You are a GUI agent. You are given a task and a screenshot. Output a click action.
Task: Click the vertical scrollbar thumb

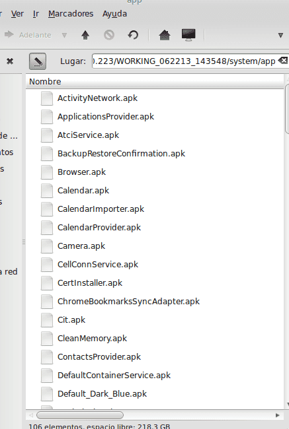(287, 109)
